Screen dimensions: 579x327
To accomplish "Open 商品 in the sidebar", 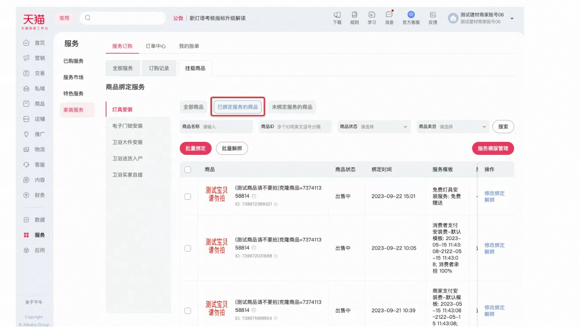I will 34,104.
